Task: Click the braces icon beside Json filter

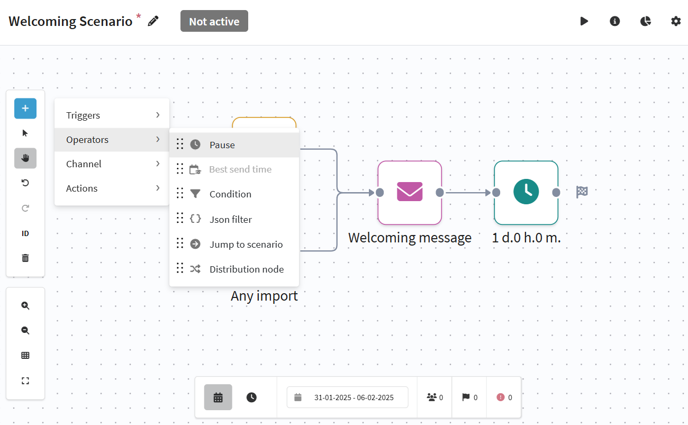Action: [x=195, y=219]
